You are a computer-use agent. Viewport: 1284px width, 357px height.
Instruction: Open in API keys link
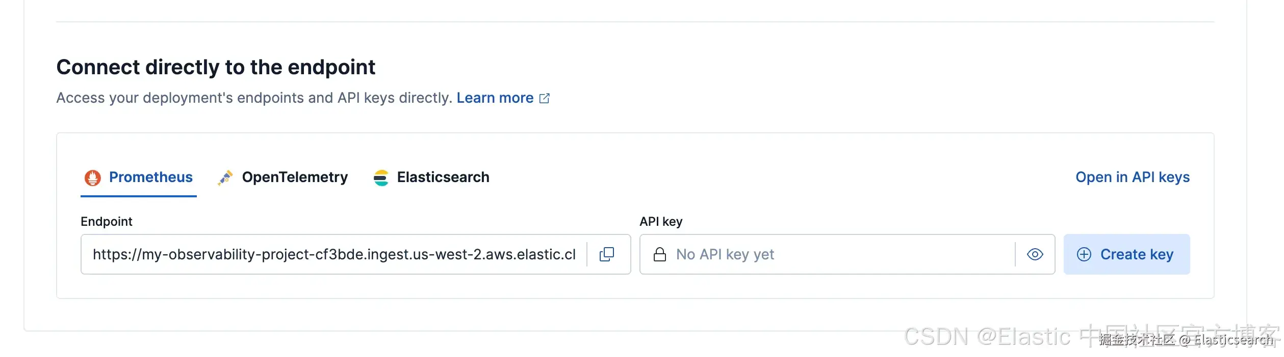tap(1133, 177)
